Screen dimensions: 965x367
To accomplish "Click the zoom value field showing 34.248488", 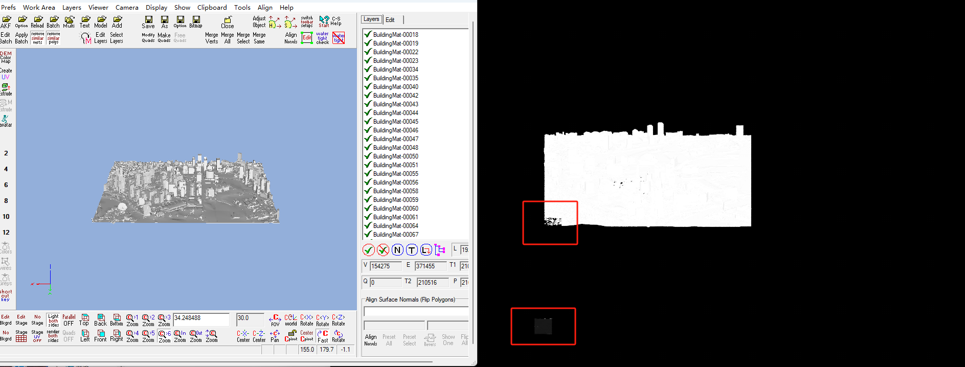I will tap(200, 318).
